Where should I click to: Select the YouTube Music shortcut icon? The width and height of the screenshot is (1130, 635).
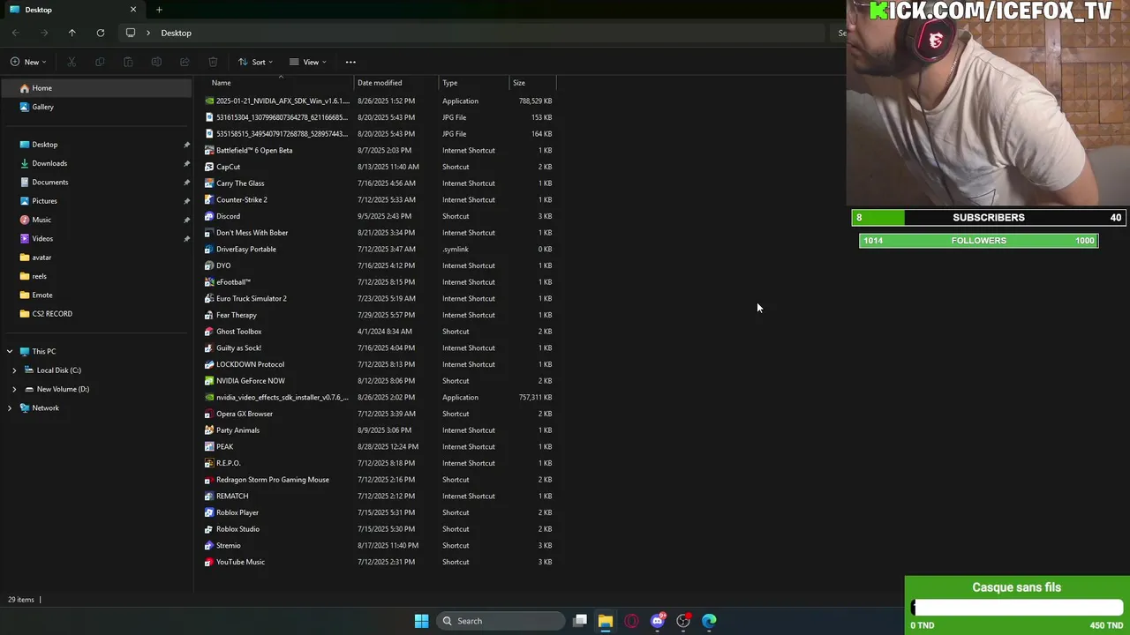(208, 562)
